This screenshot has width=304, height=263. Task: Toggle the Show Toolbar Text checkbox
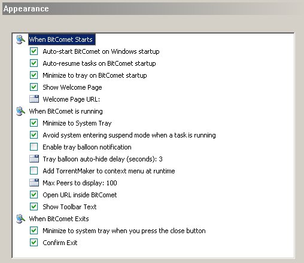(x=34, y=207)
